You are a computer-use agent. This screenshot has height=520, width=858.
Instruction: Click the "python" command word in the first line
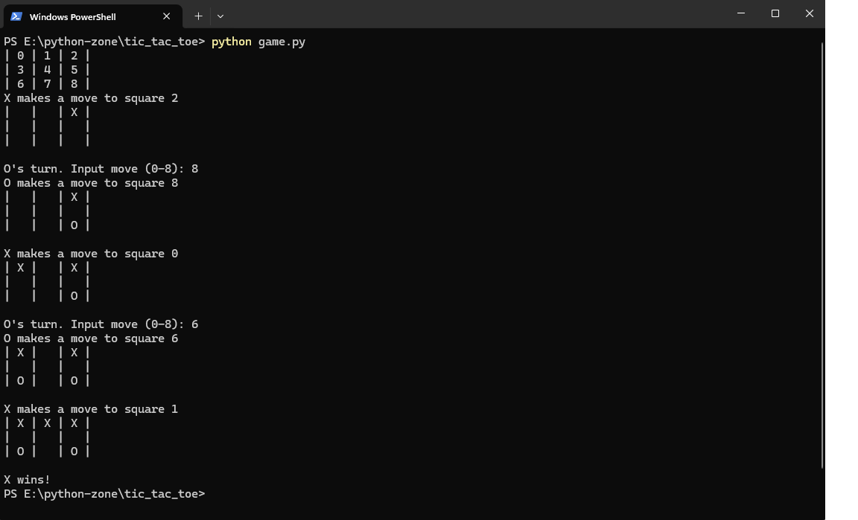tap(231, 42)
